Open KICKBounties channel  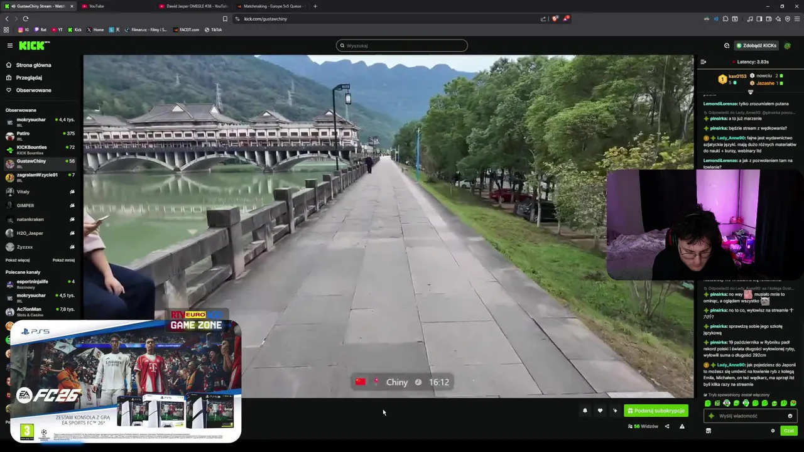click(40, 149)
